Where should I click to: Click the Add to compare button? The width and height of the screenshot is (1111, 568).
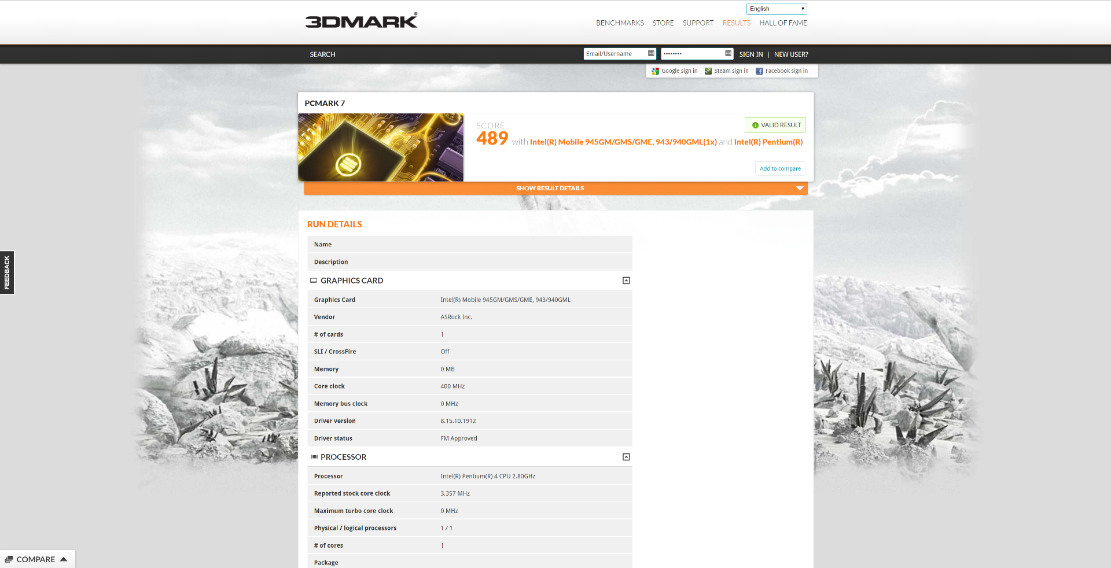(780, 168)
